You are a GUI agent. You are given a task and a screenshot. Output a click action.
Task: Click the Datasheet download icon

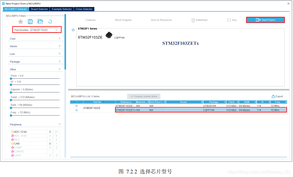(193, 20)
